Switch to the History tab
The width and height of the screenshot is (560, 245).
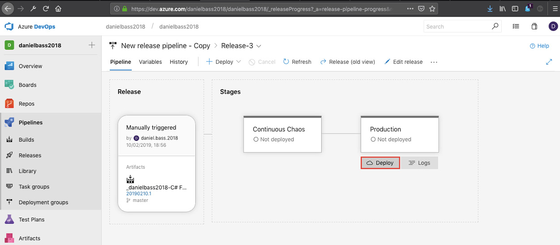(179, 62)
